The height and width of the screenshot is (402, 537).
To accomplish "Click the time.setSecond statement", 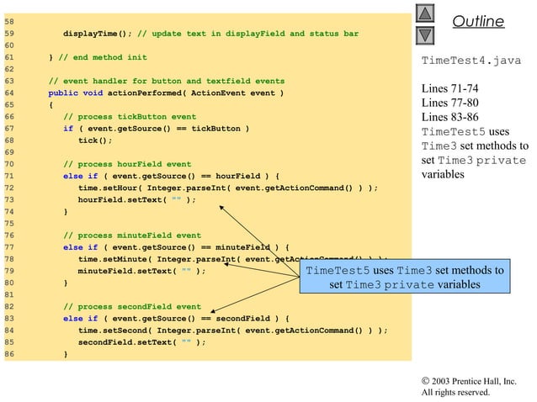I will point(233,331).
